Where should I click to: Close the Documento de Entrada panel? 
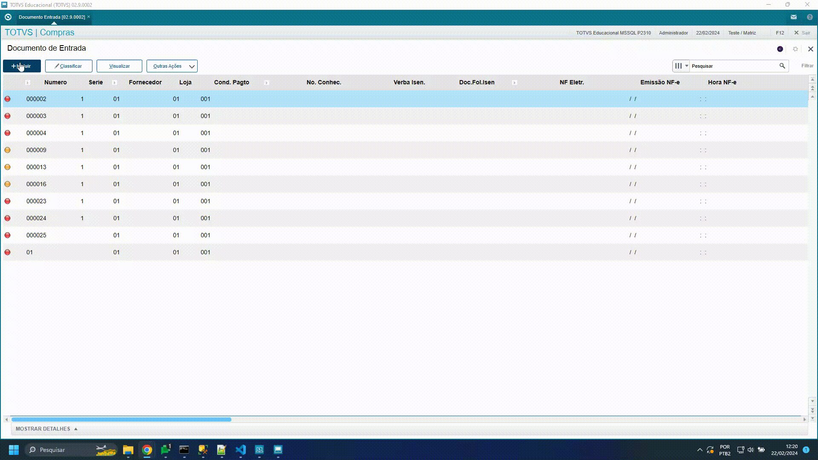(x=810, y=49)
